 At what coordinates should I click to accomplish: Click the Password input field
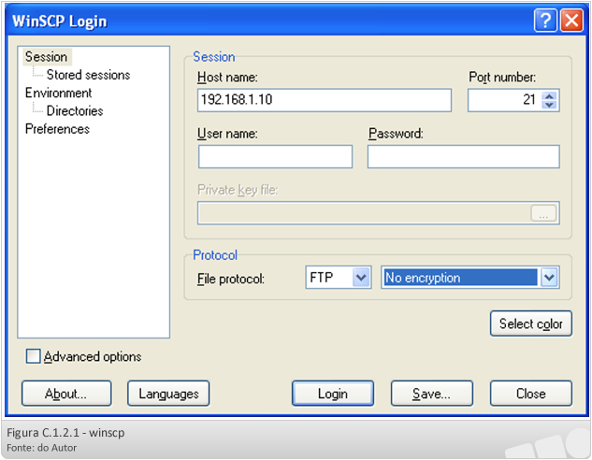(x=463, y=156)
